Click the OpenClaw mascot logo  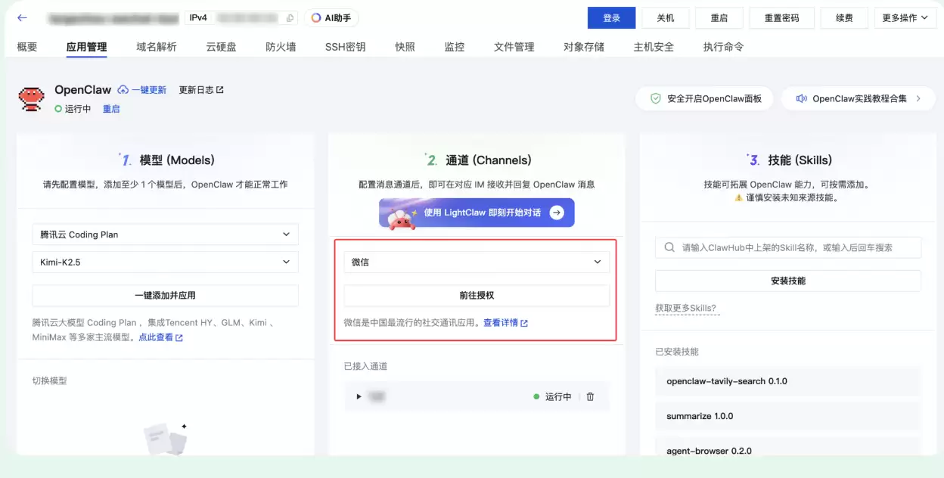pos(31,99)
